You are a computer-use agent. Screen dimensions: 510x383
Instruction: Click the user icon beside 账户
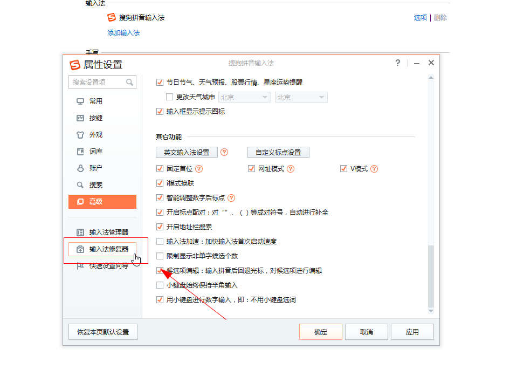click(80, 168)
